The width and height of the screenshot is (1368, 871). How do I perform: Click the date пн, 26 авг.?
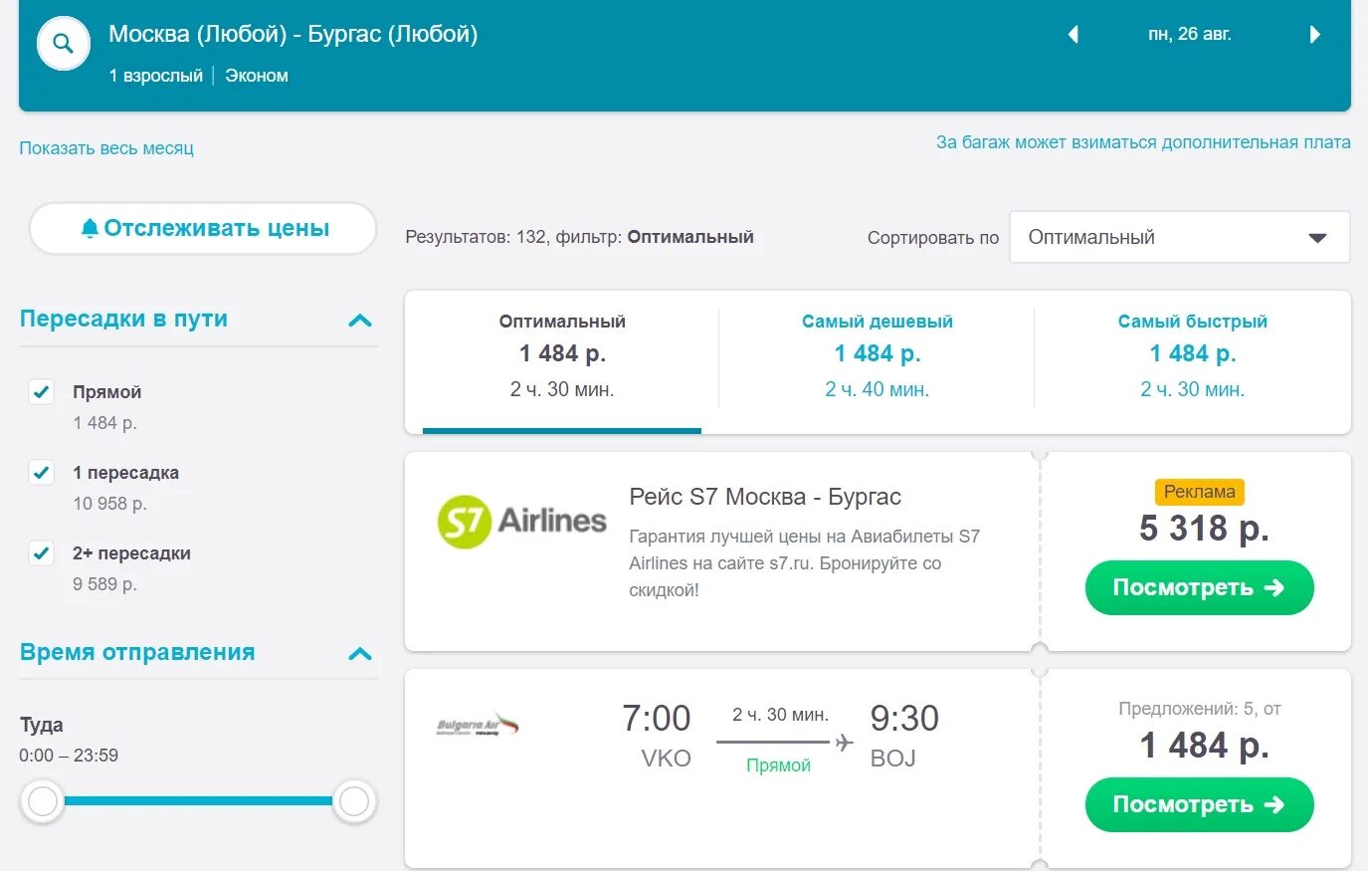(1190, 34)
